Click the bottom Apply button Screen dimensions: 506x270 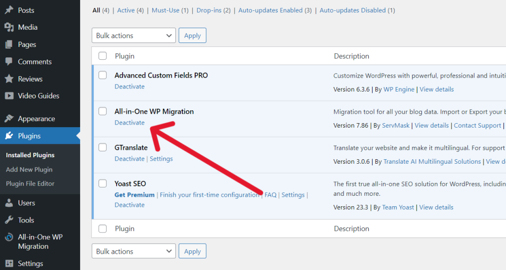(x=192, y=251)
